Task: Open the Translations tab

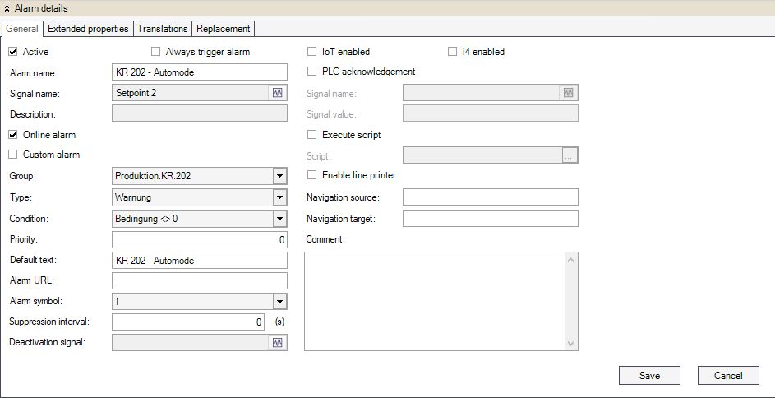Action: (163, 29)
